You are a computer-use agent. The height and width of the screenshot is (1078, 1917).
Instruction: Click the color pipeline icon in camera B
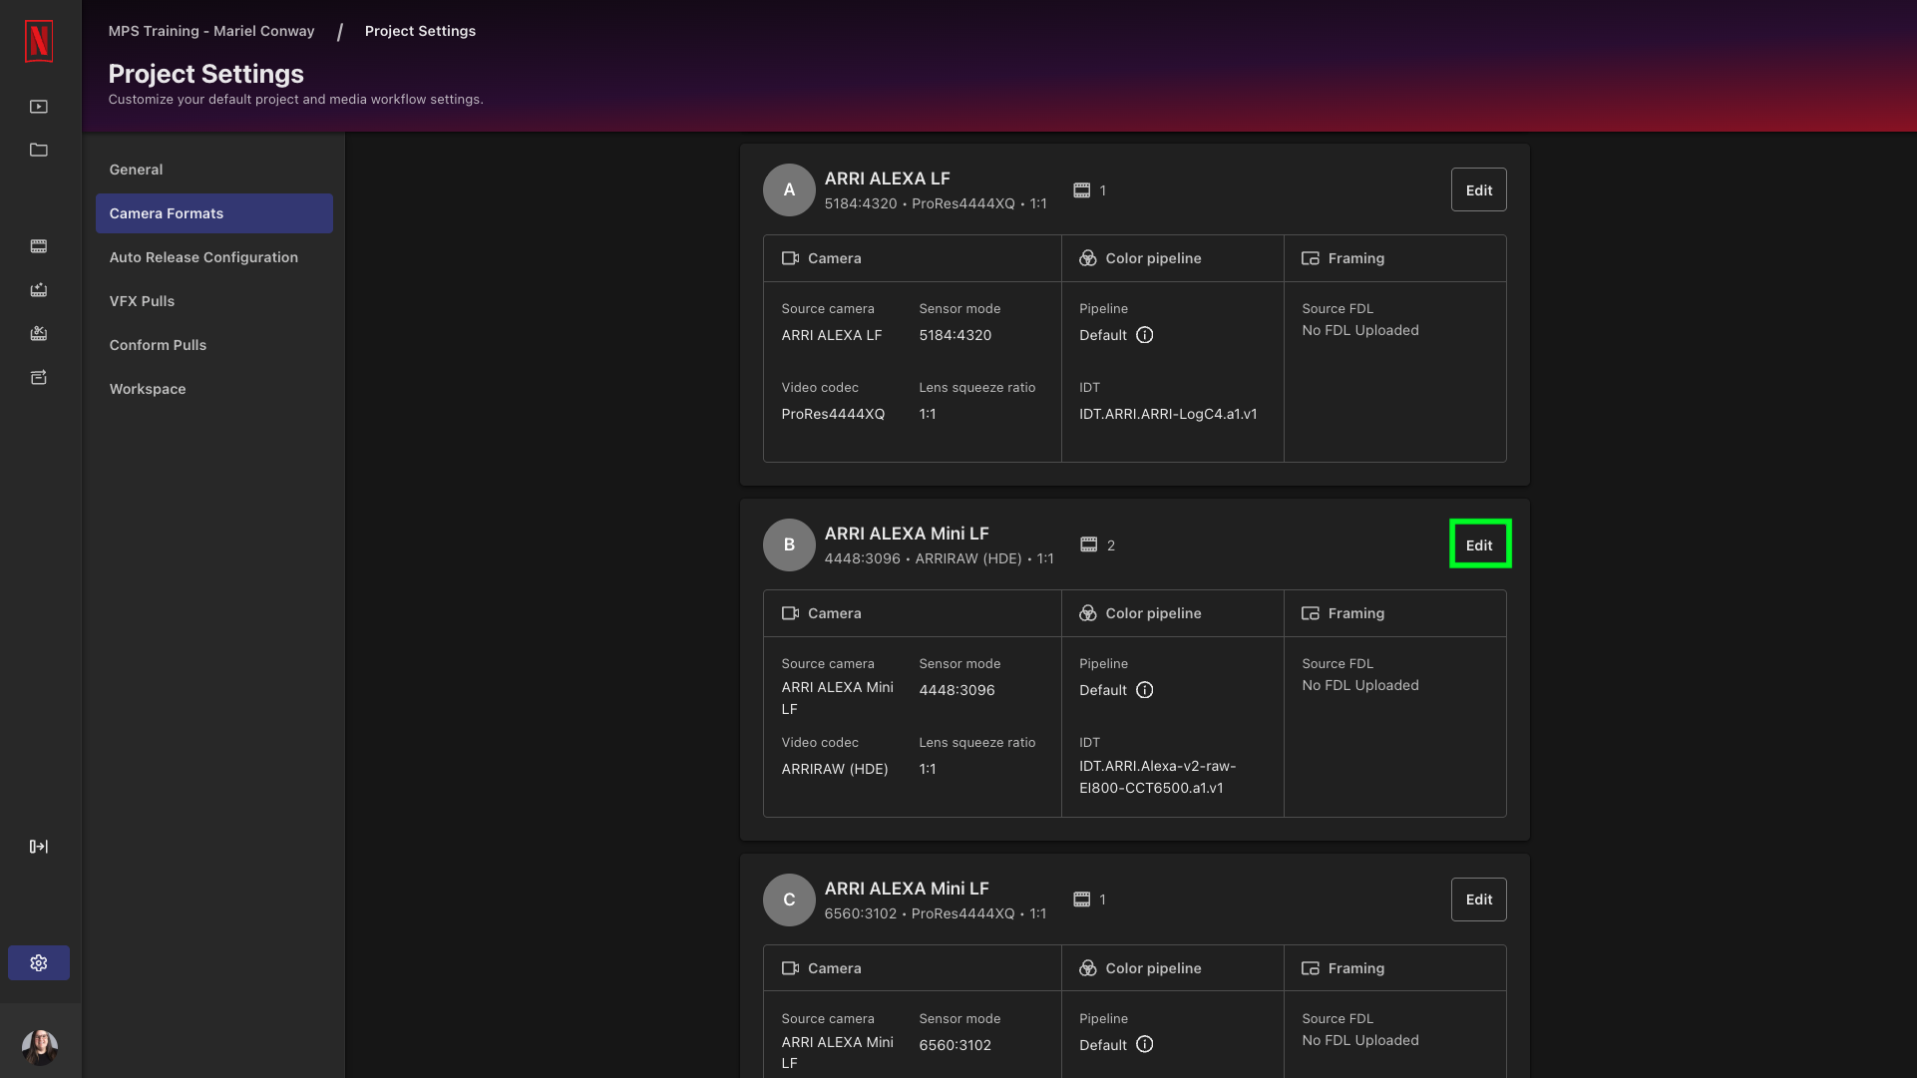(1088, 613)
